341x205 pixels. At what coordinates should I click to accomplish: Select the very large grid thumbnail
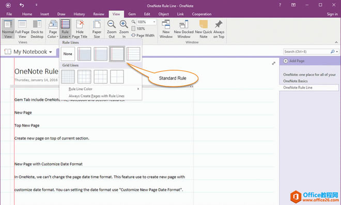click(117, 76)
